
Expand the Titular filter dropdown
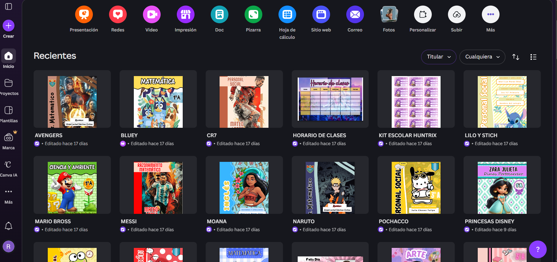coord(439,57)
